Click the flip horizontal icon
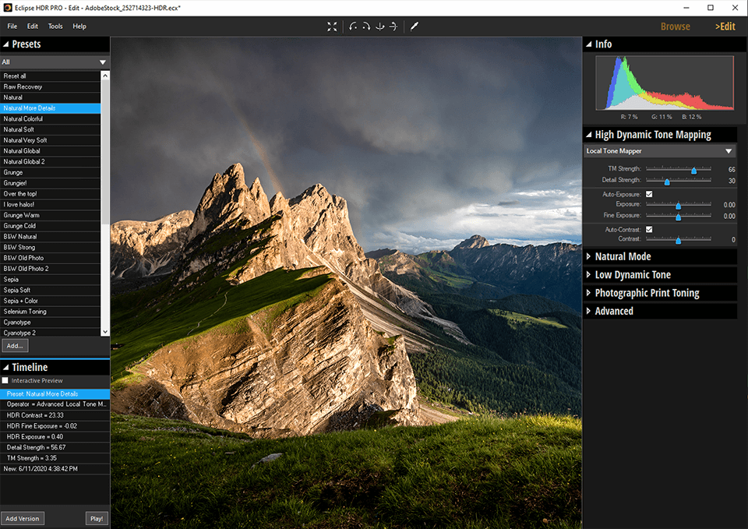Viewport: 748px width, 529px height. pos(393,26)
